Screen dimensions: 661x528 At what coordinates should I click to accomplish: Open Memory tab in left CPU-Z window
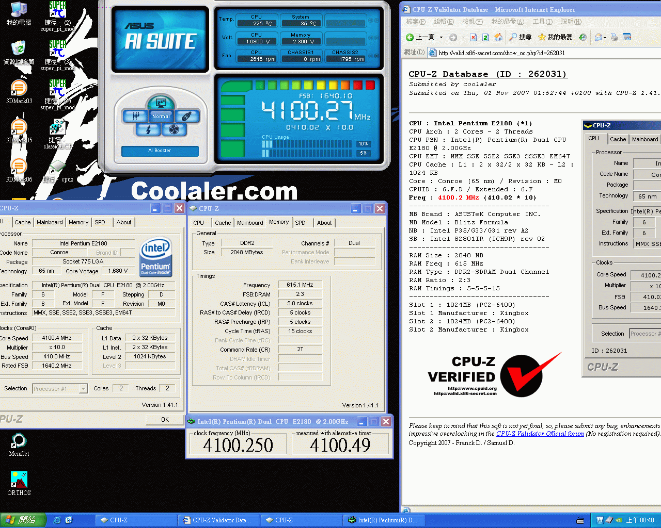point(78,222)
